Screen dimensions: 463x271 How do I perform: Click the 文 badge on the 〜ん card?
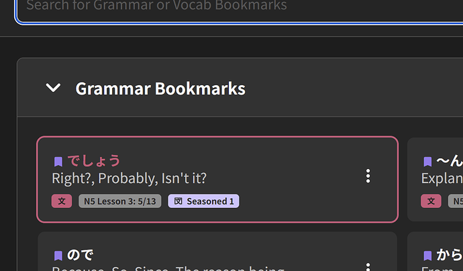431,201
